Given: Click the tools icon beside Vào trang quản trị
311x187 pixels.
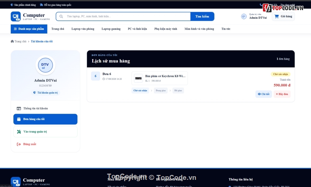Looking at the screenshot, I should (19, 132).
